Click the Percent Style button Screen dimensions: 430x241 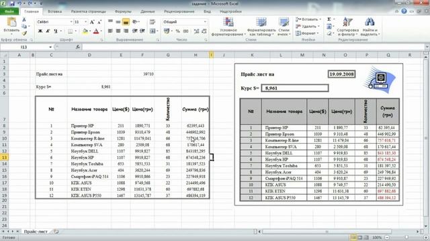point(177,31)
